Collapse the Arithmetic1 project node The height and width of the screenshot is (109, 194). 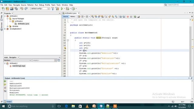coord(5,16)
